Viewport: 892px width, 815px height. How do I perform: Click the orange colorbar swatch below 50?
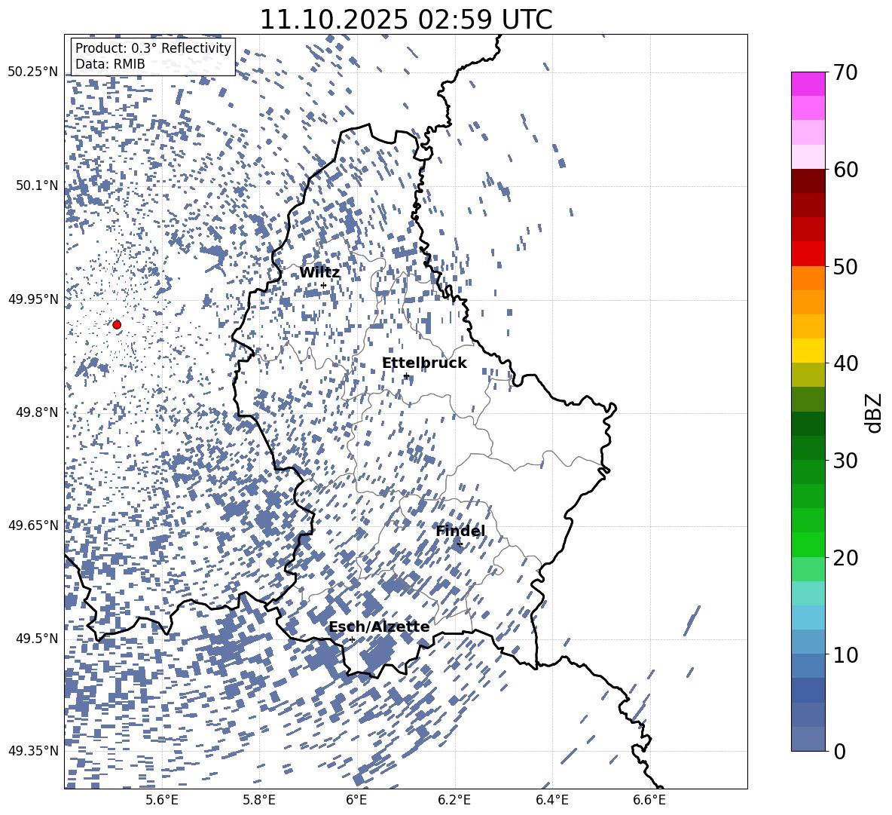[808, 278]
